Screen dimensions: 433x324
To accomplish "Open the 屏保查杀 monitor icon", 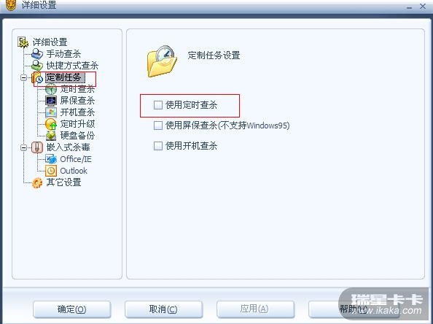I will [x=51, y=101].
